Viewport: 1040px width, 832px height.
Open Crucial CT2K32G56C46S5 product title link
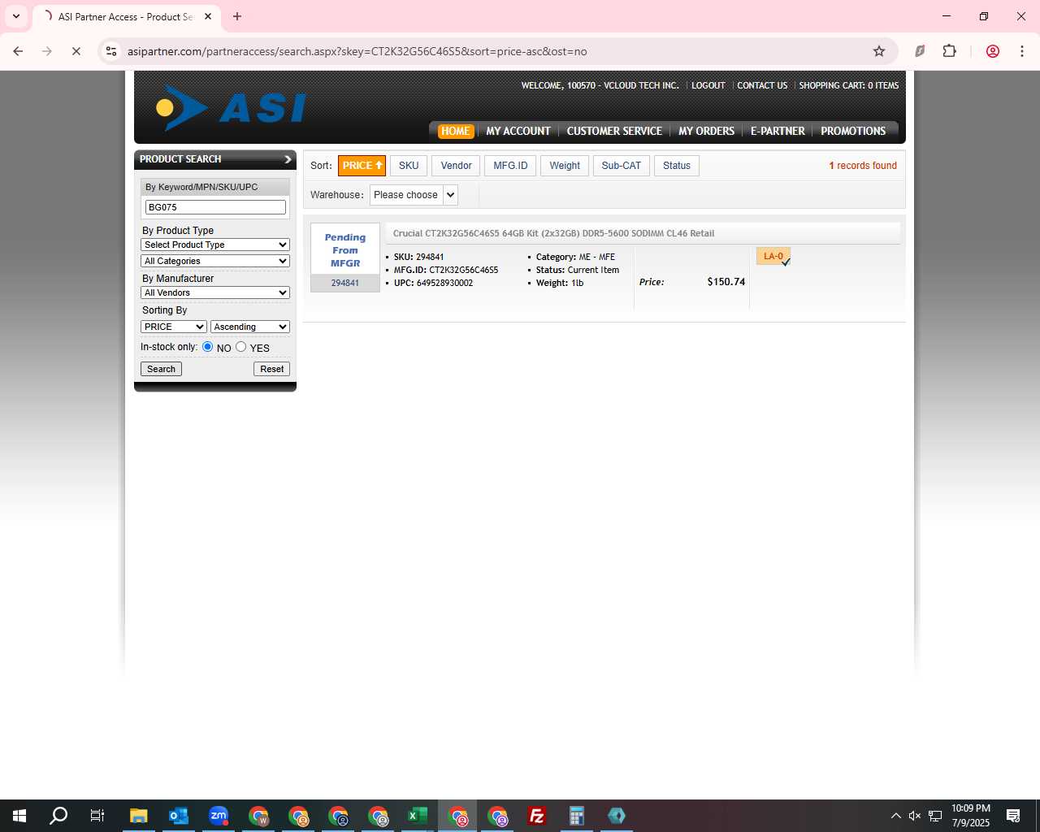553,233
